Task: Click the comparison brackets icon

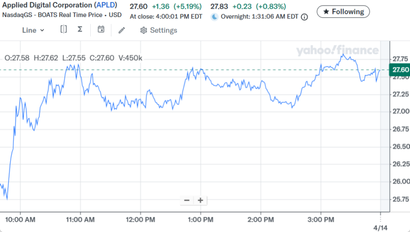Action: [x=64, y=30]
